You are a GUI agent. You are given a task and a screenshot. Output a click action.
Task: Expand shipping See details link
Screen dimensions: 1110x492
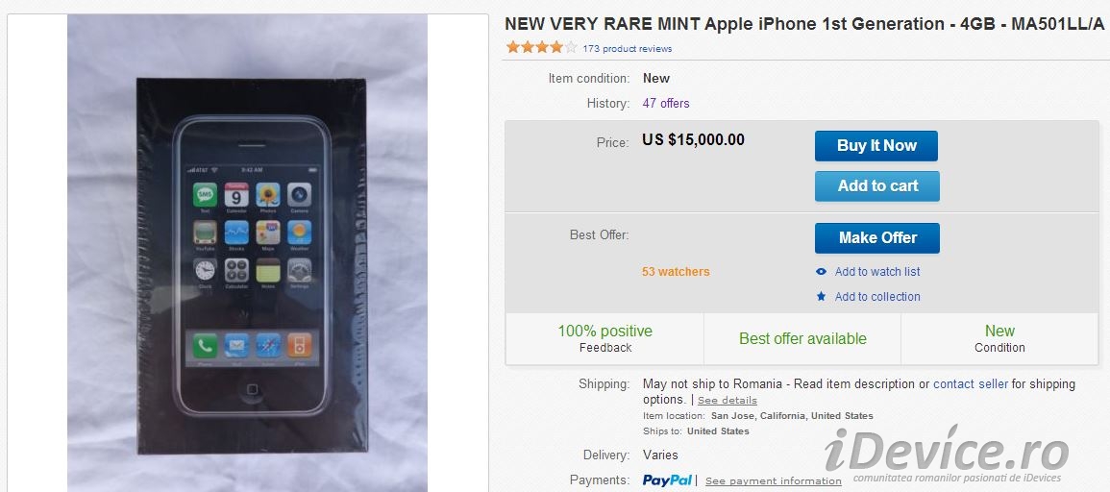[728, 401]
